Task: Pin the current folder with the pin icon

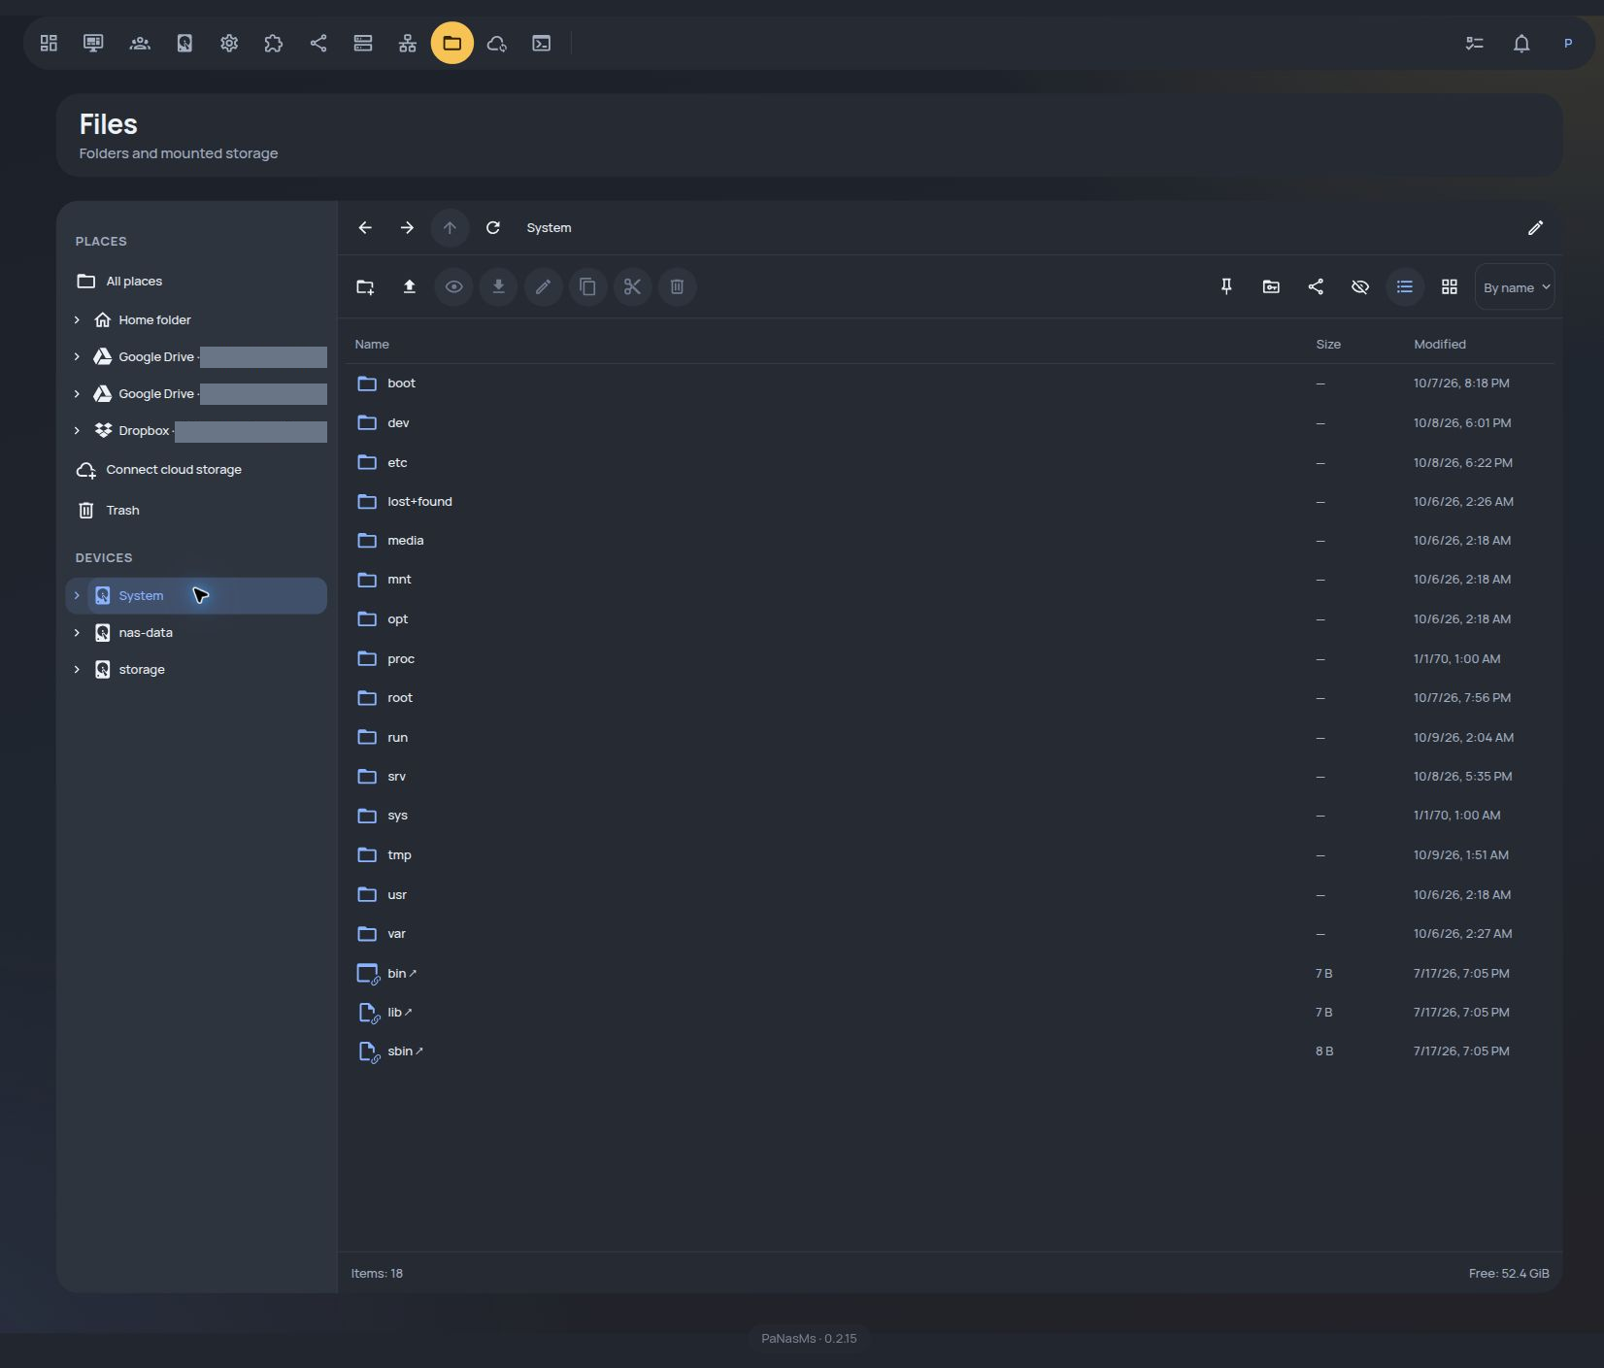Action: tap(1226, 286)
